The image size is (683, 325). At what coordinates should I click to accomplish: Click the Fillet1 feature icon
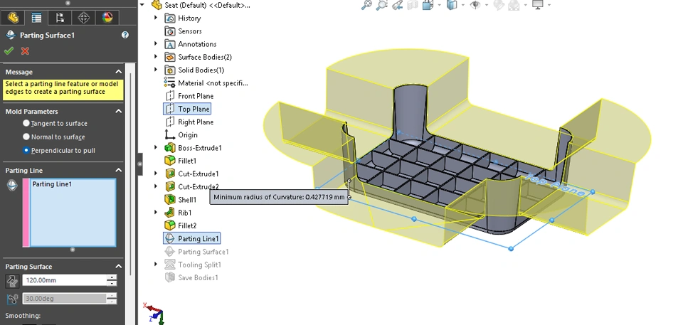[x=169, y=161]
